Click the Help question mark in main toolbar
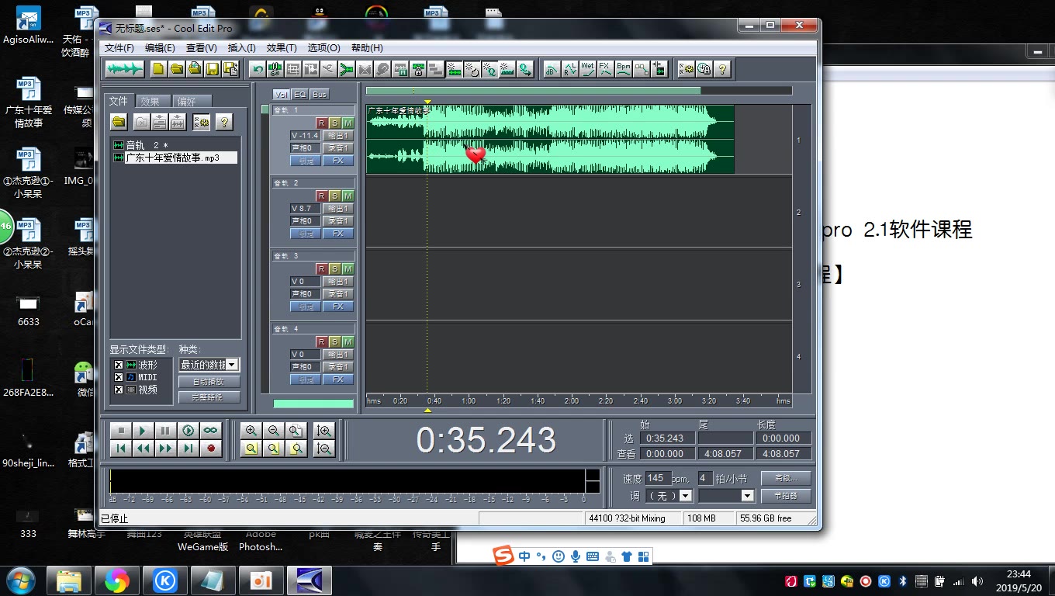 (722, 69)
